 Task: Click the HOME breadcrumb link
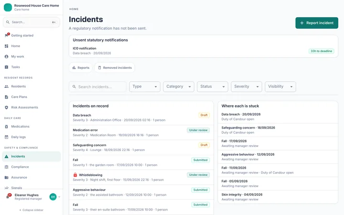(x=74, y=9)
